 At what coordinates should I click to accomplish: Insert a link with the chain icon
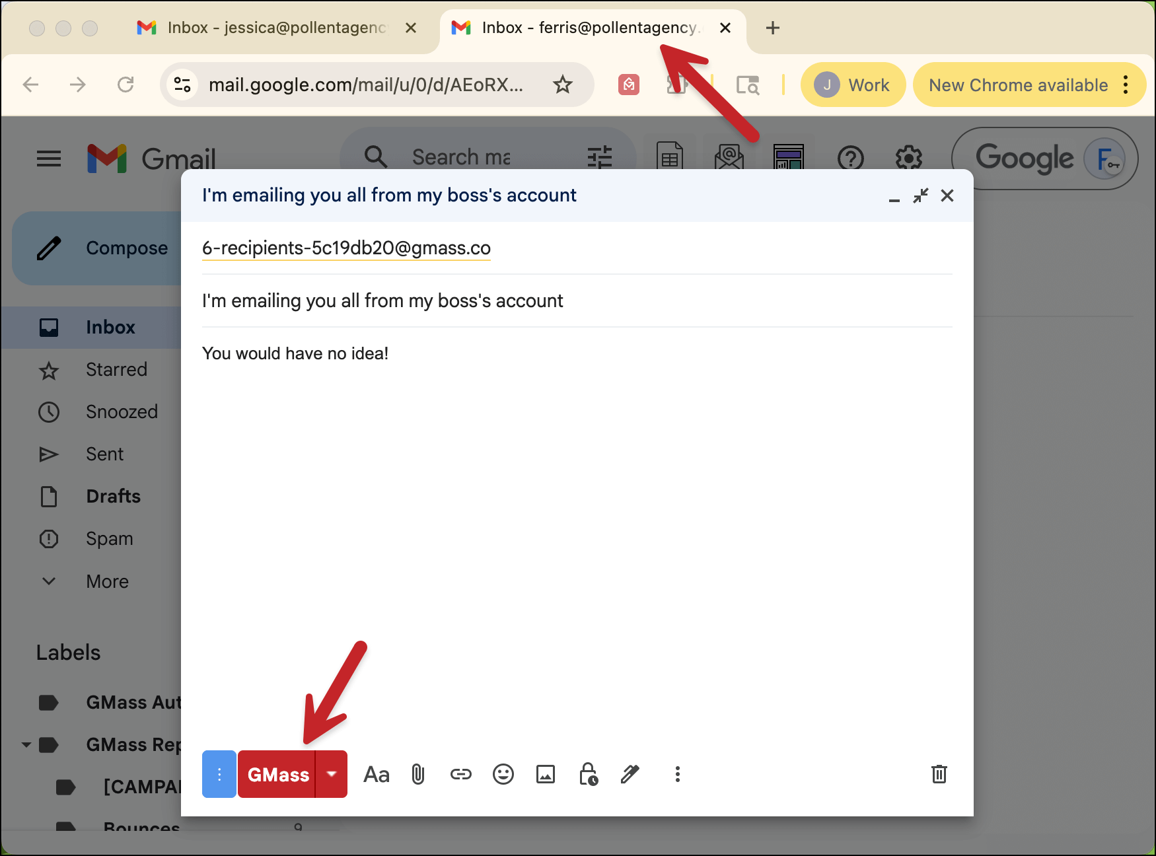click(460, 774)
